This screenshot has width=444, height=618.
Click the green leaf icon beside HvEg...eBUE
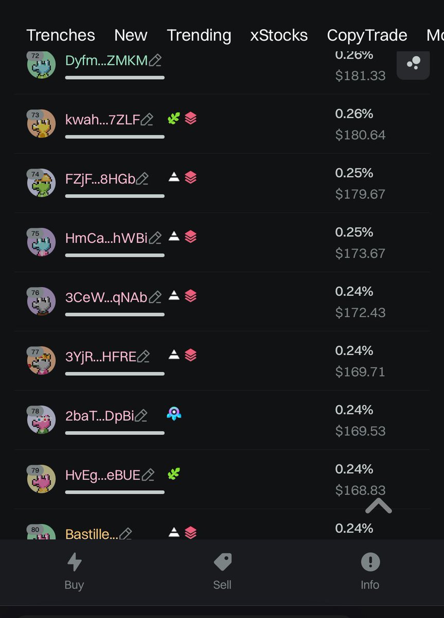click(174, 474)
